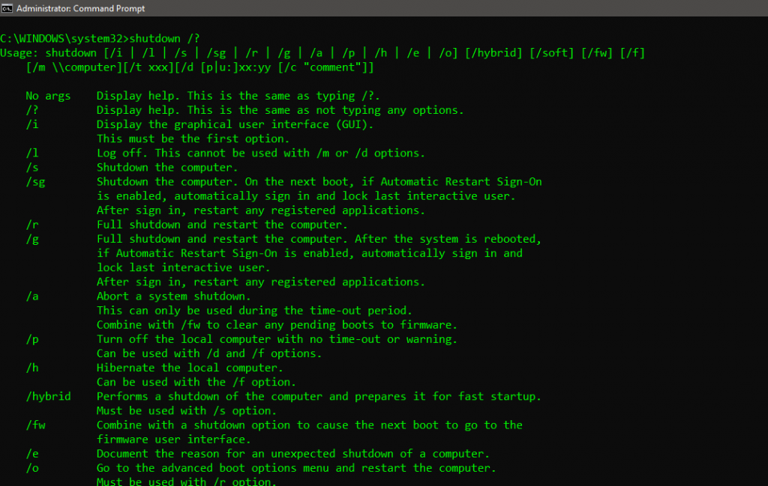
Task: Click the typed command 'shutdown /?'
Action: click(164, 38)
